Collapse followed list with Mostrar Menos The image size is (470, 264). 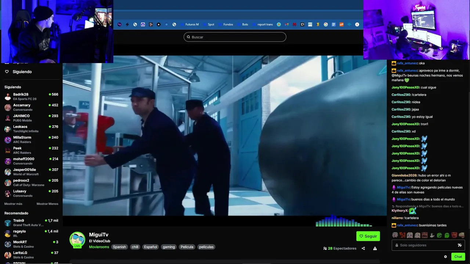[x=47, y=204]
